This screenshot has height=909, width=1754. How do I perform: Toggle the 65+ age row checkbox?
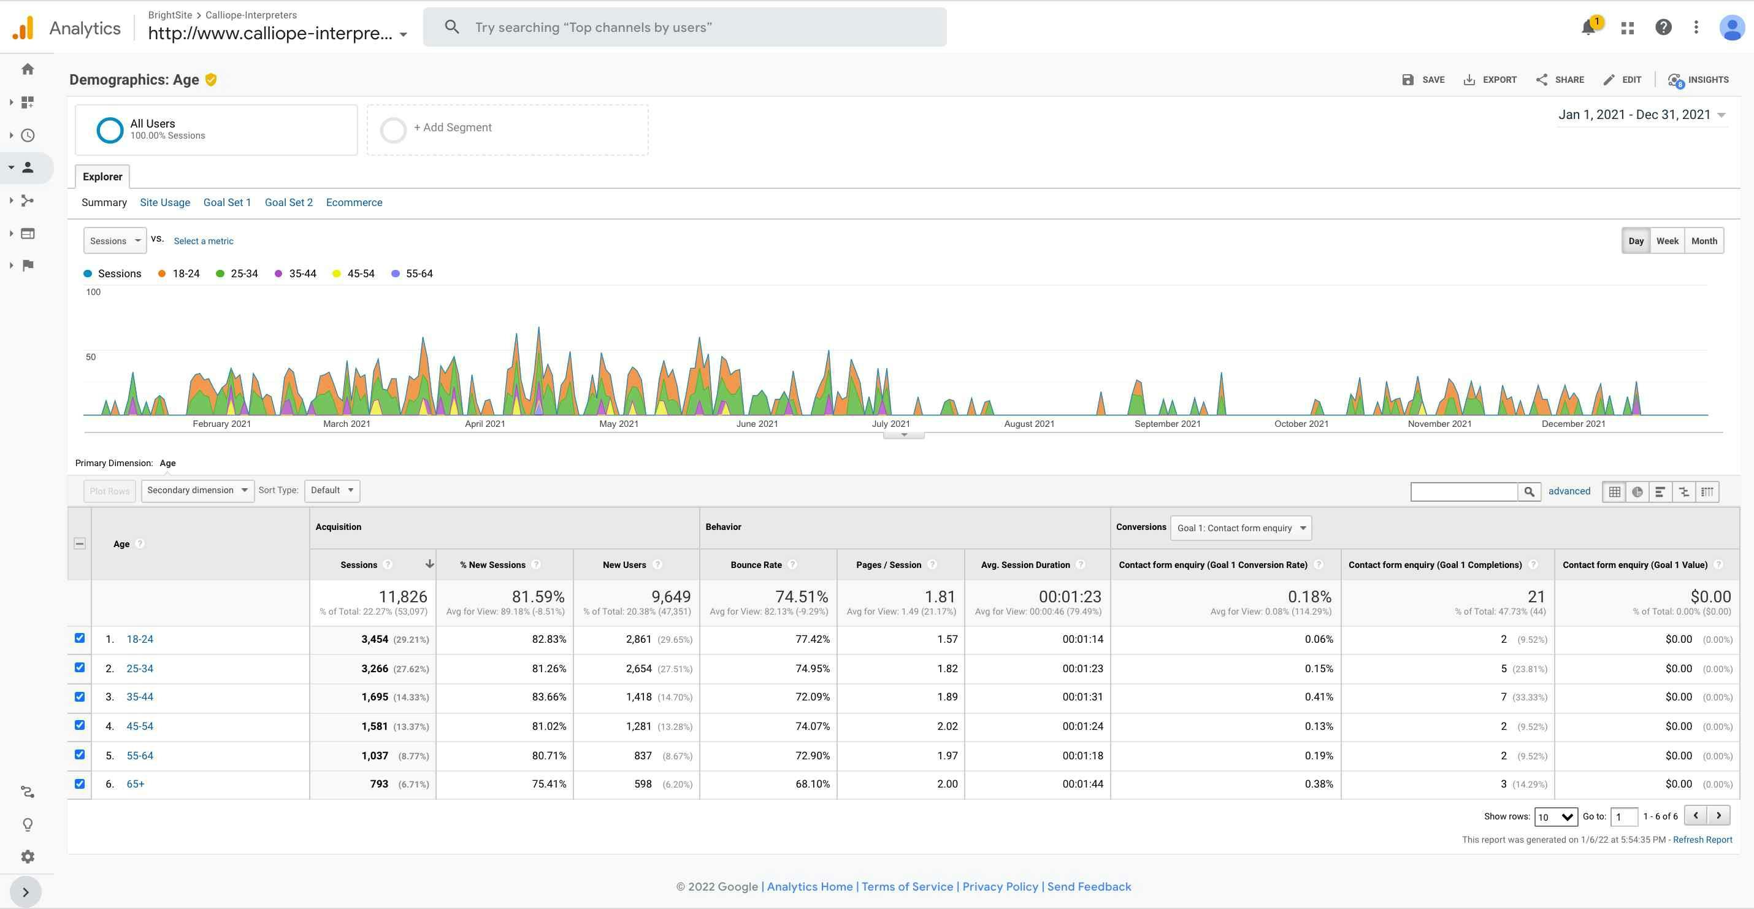80,784
